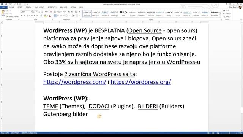
Task: Open the user account picture
Action: tap(240, 7)
